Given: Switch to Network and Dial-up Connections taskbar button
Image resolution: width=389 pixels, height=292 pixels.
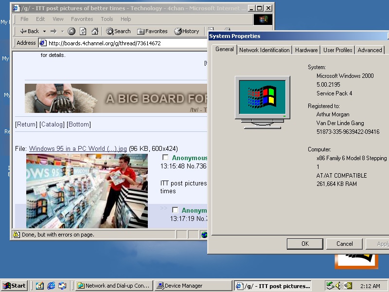Looking at the screenshot, I should (x=114, y=286).
